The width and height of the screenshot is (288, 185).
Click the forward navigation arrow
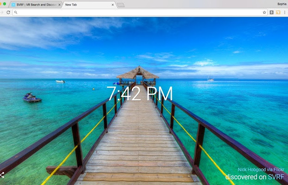(2, 12)
